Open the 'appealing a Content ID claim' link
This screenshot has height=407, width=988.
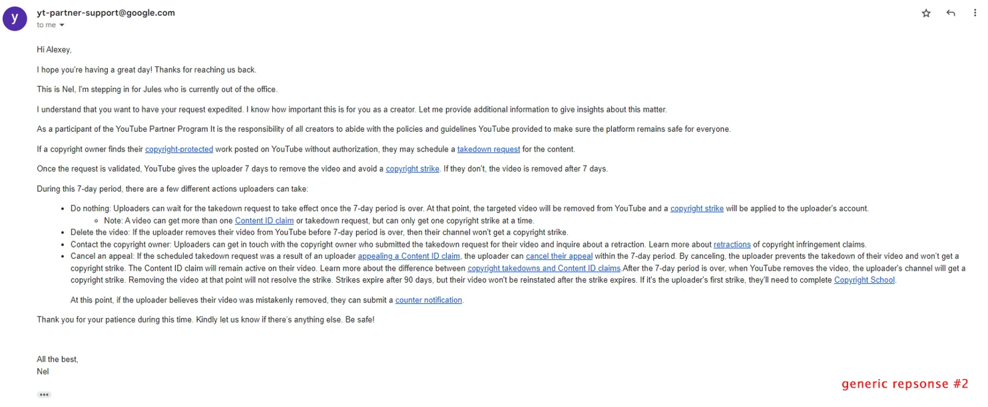409,257
